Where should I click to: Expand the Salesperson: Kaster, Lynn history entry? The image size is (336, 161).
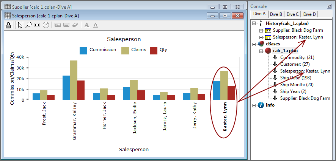click(261, 37)
